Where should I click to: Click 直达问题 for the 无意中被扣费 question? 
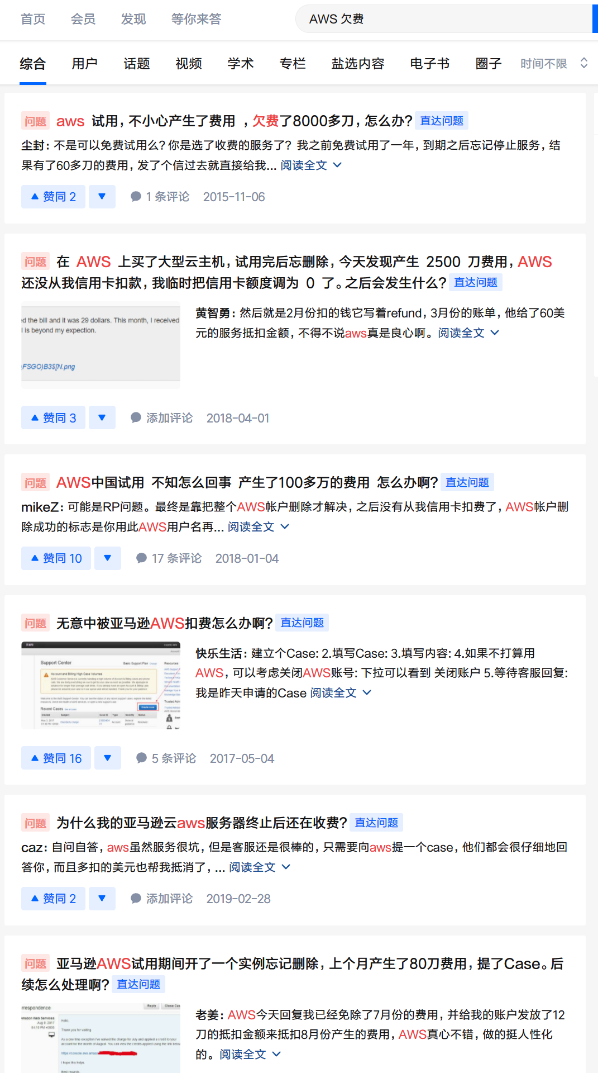(302, 623)
